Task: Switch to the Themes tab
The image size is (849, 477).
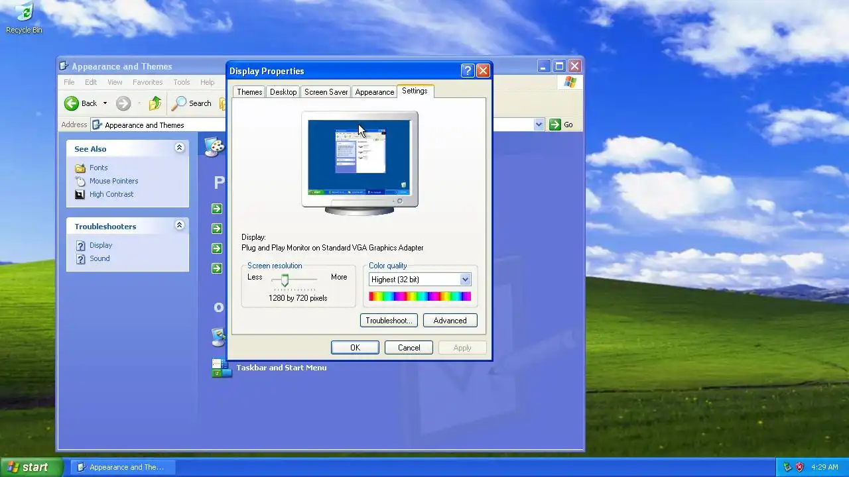Action: click(x=249, y=92)
